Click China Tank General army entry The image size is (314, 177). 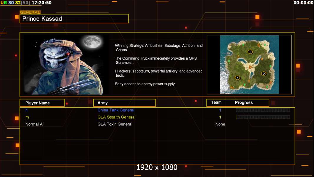[x=116, y=110]
